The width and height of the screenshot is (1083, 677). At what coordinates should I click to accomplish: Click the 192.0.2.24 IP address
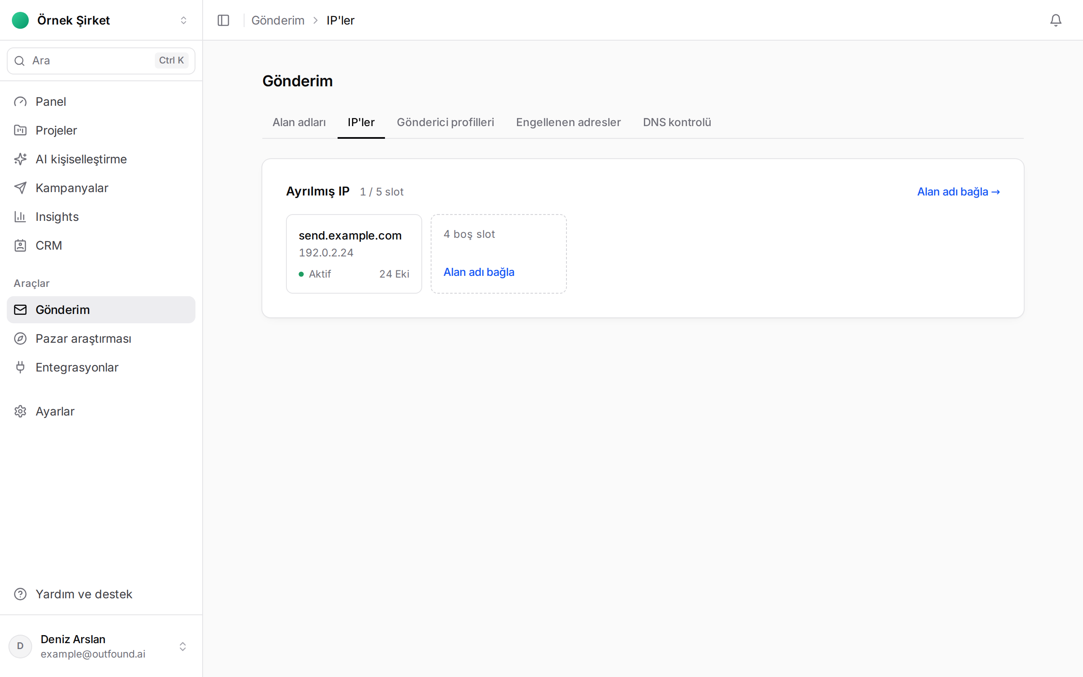click(326, 253)
